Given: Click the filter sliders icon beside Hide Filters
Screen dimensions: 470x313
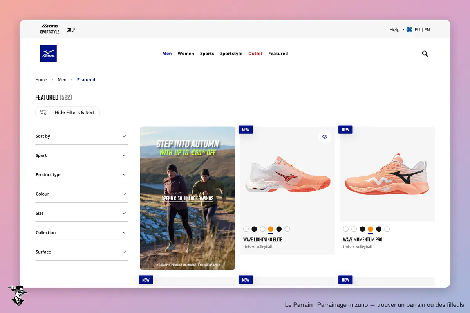Looking at the screenshot, I should tap(43, 112).
